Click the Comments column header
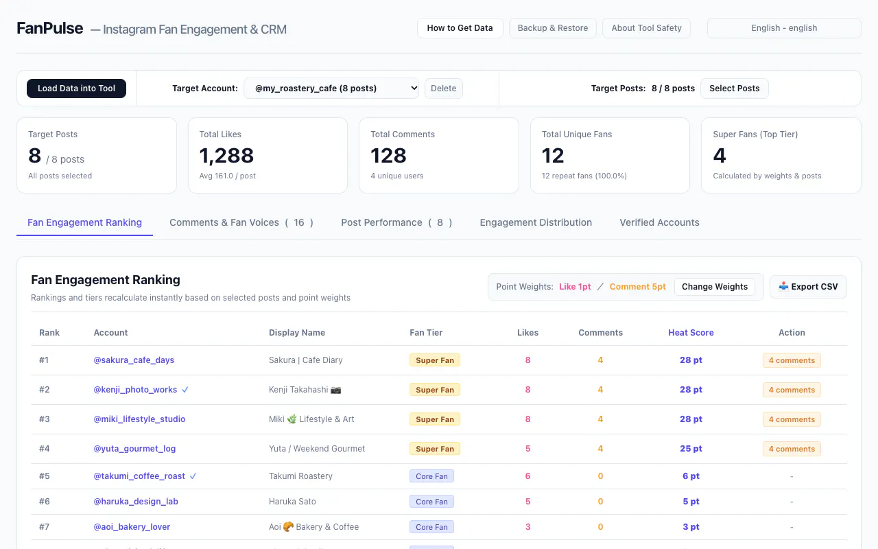 point(600,333)
